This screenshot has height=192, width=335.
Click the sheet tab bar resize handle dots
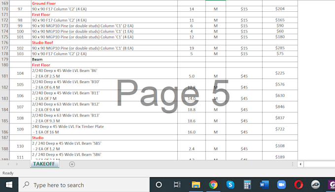[293, 164]
